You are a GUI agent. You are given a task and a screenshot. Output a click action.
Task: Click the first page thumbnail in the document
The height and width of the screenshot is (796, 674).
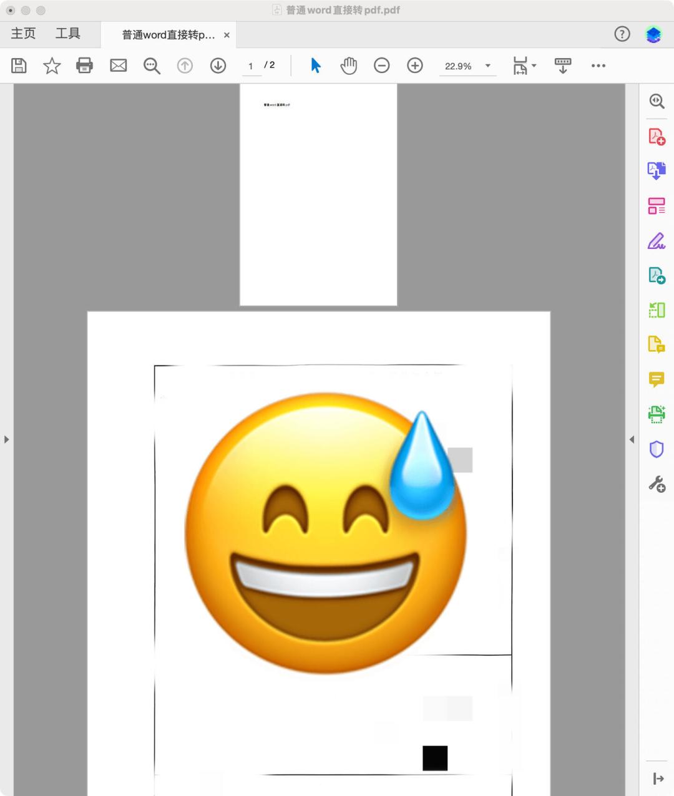pyautogui.click(x=318, y=195)
